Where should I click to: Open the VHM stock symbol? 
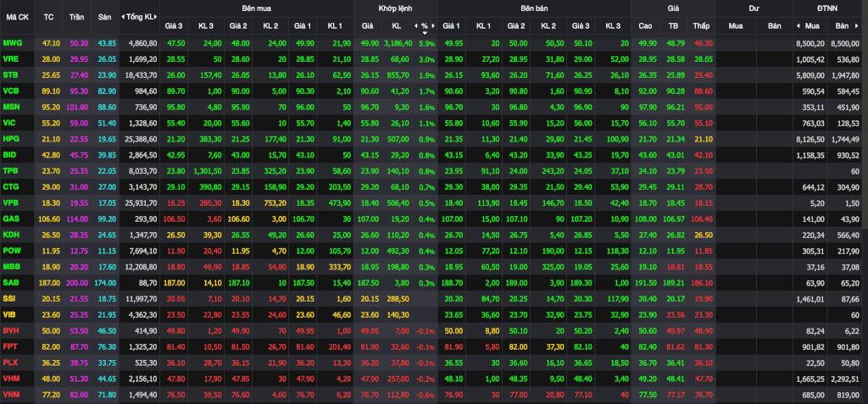(10, 379)
